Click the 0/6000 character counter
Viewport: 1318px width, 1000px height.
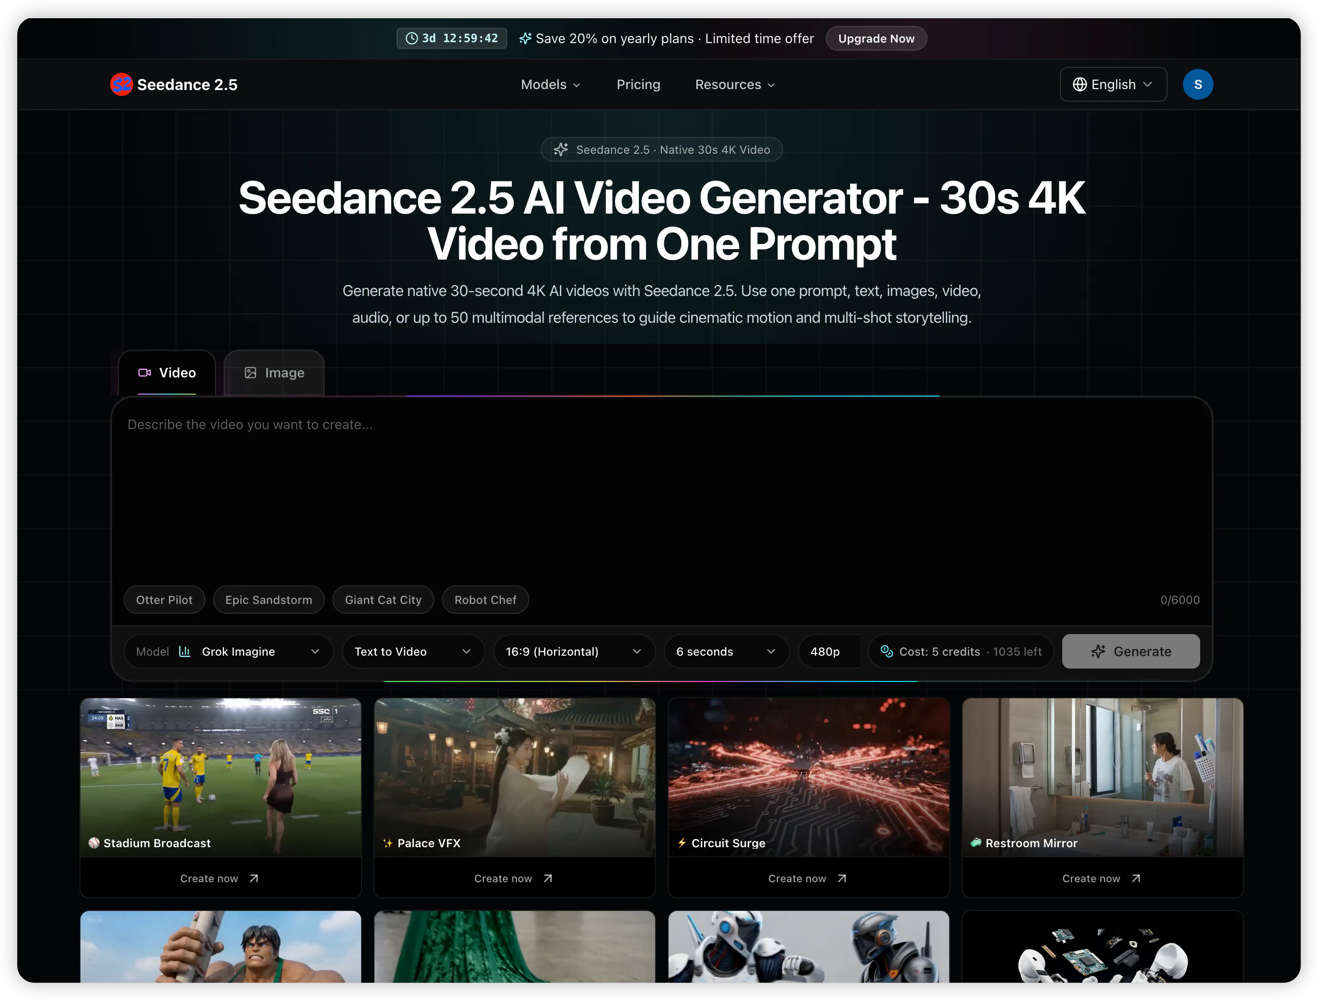click(x=1180, y=600)
